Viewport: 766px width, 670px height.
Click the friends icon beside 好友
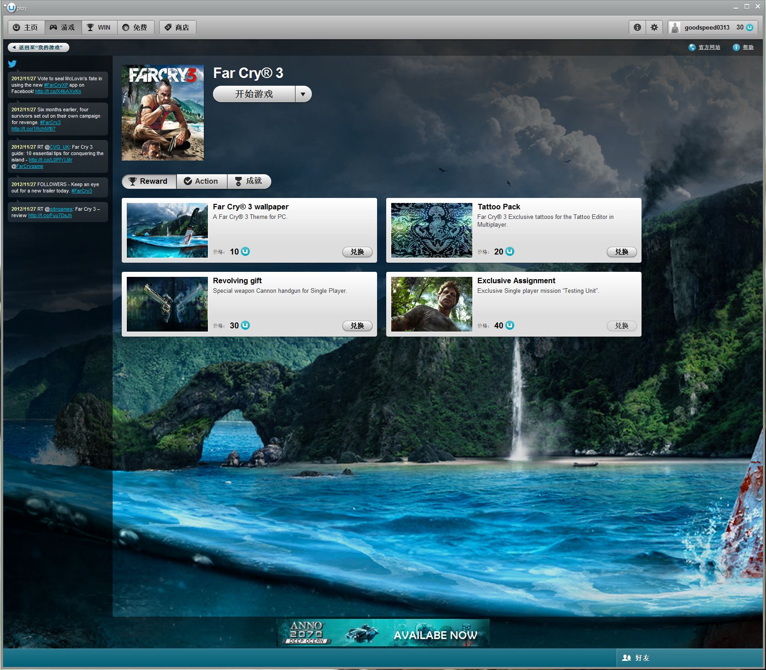626,658
